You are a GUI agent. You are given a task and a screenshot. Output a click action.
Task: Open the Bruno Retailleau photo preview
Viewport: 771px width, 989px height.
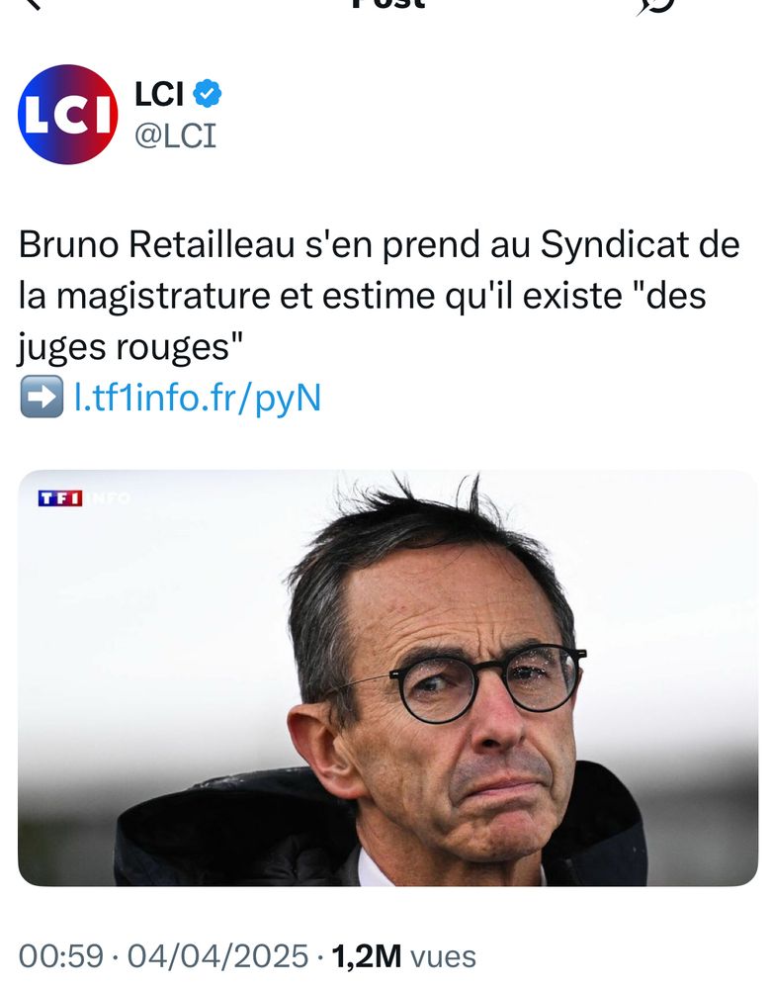[387, 678]
